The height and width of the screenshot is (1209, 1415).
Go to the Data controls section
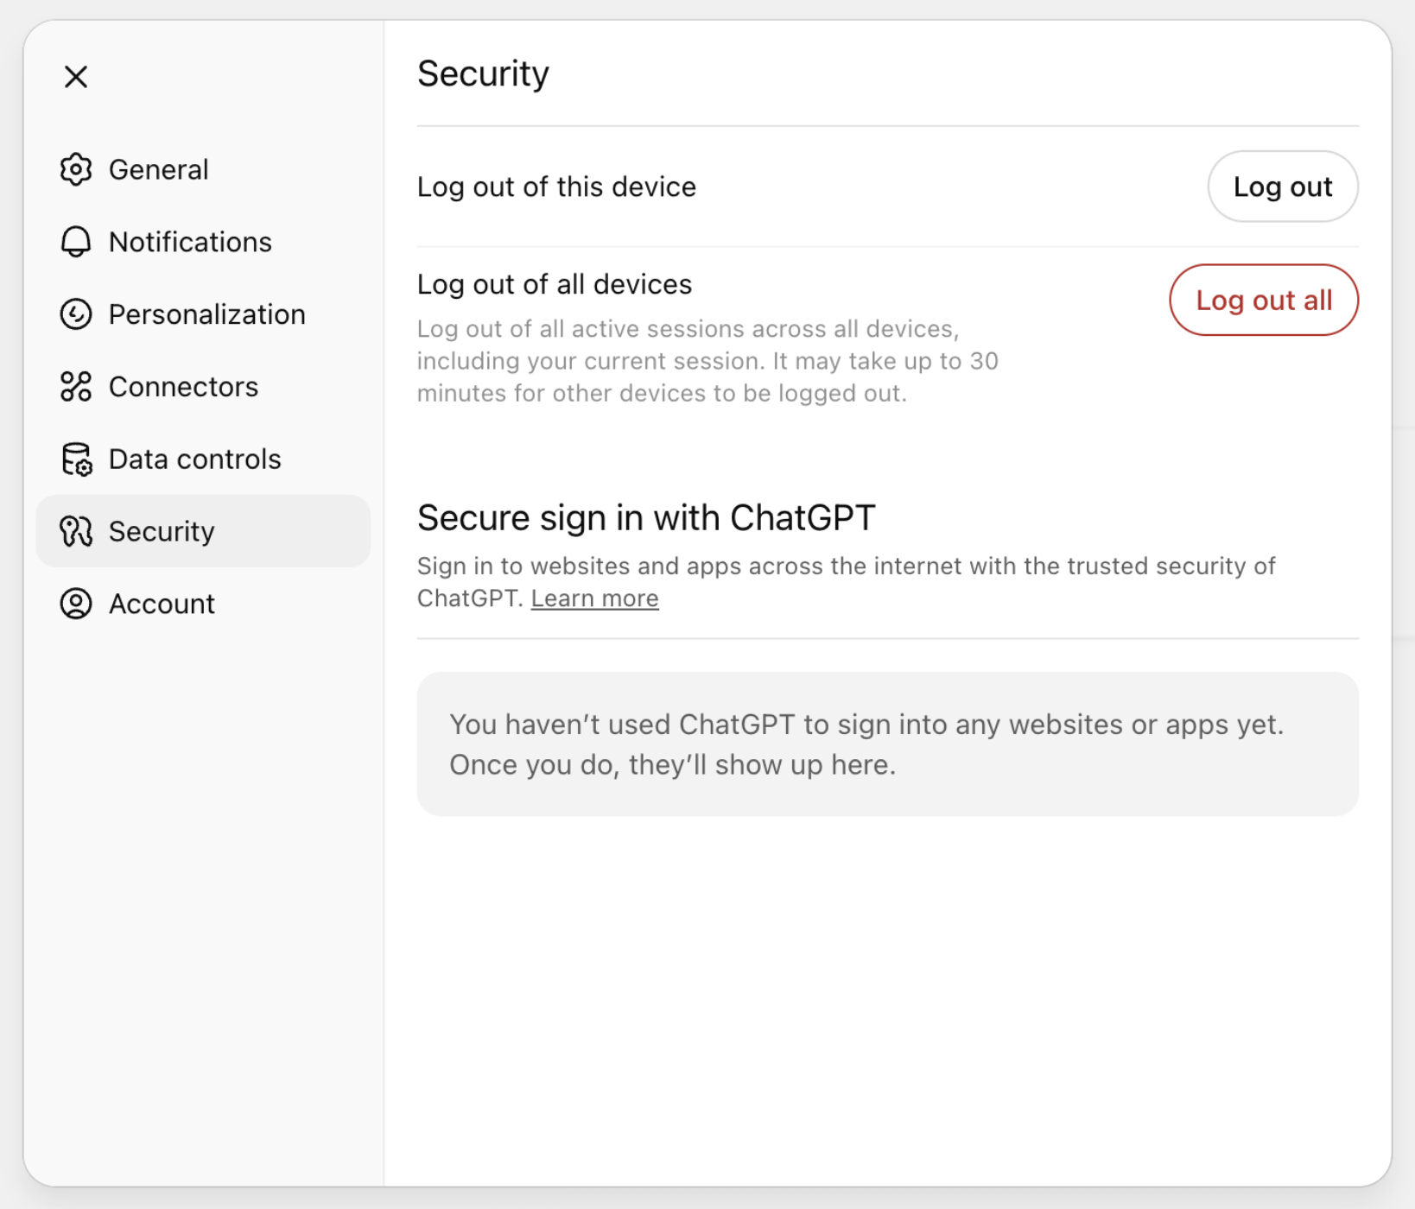(194, 459)
